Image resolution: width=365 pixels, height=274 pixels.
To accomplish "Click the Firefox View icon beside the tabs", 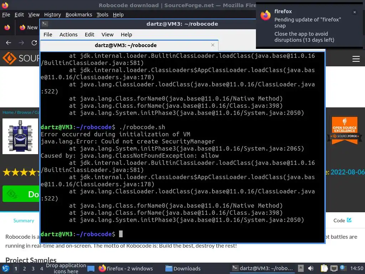I will pos(7,27).
